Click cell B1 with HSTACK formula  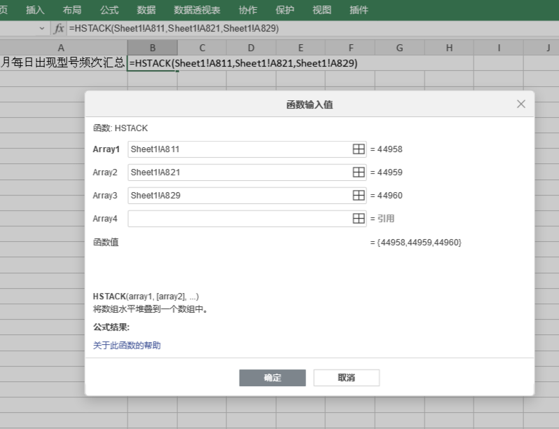[153, 63]
